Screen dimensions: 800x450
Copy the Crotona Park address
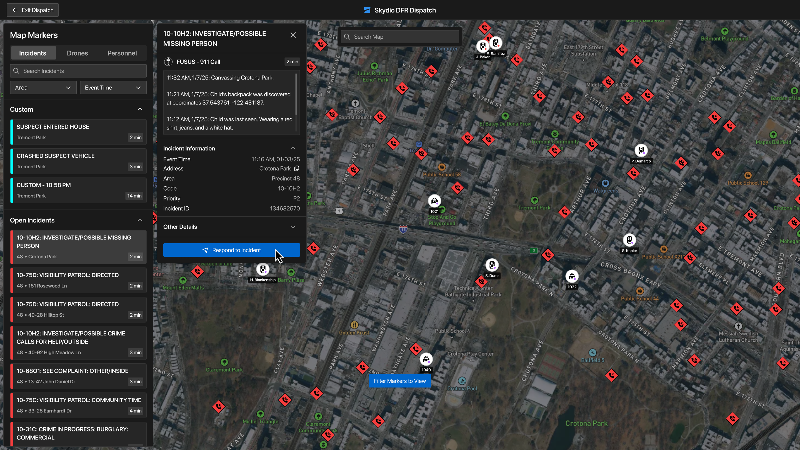tap(297, 168)
